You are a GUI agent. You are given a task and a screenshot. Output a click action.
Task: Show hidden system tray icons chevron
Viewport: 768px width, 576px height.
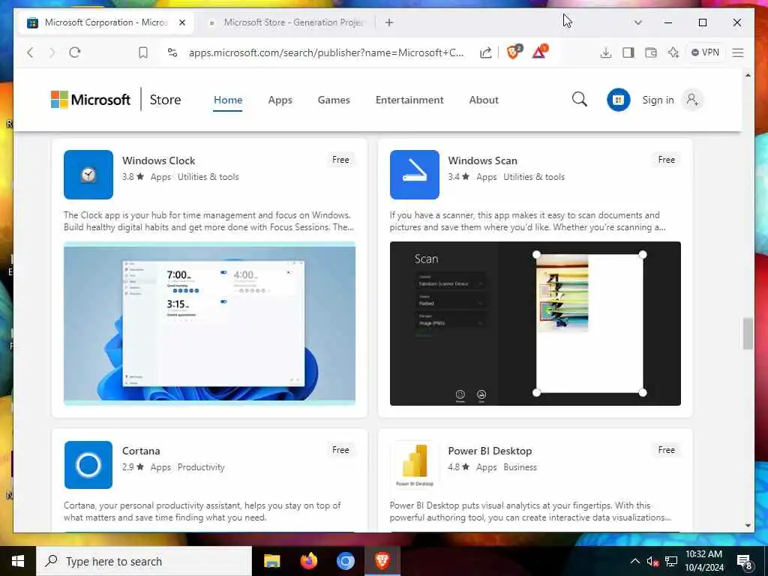coord(634,561)
